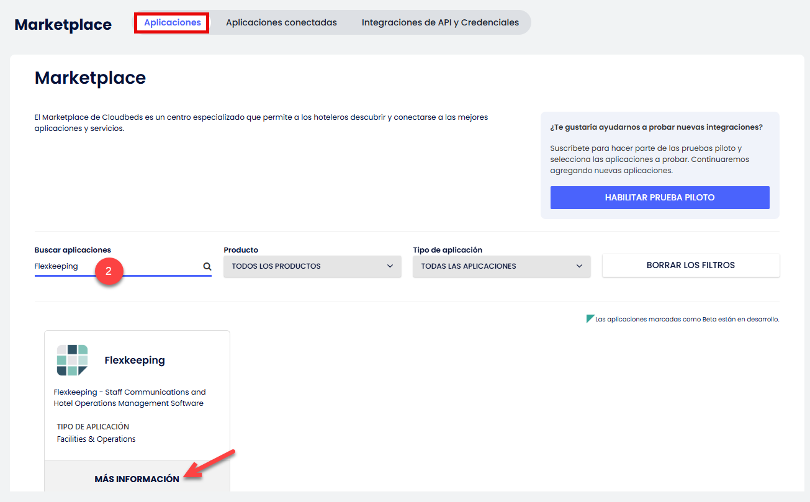Click the search magnifier icon
Screen dimensions: 810x502
207,266
